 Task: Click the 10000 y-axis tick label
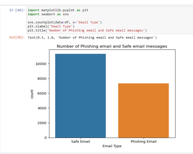[41, 64]
